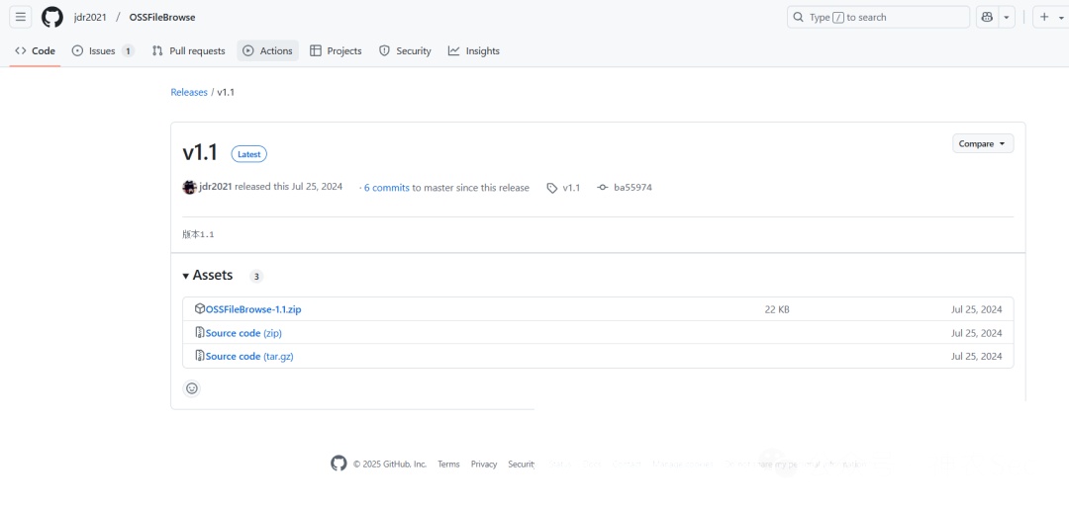
Task: Open the jdr2021 user profile link
Action: tap(90, 17)
